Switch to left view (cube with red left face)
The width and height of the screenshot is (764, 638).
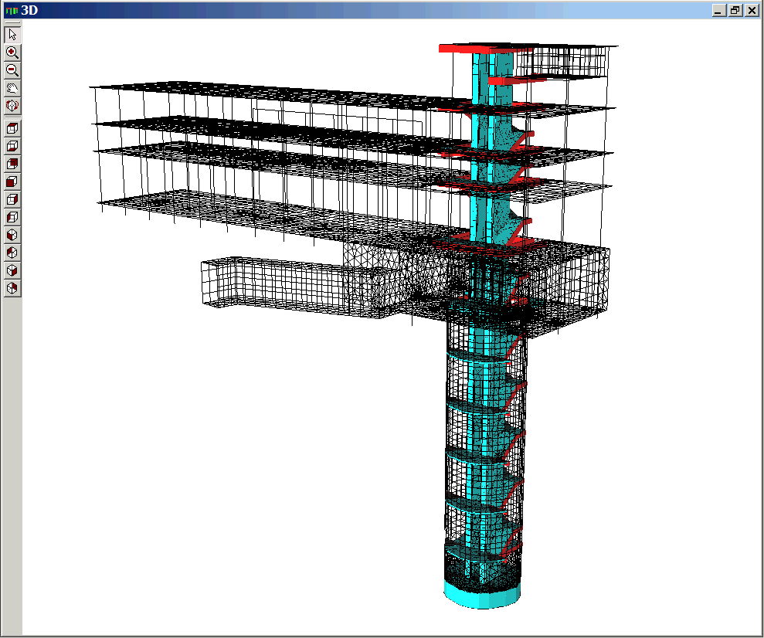[x=12, y=217]
